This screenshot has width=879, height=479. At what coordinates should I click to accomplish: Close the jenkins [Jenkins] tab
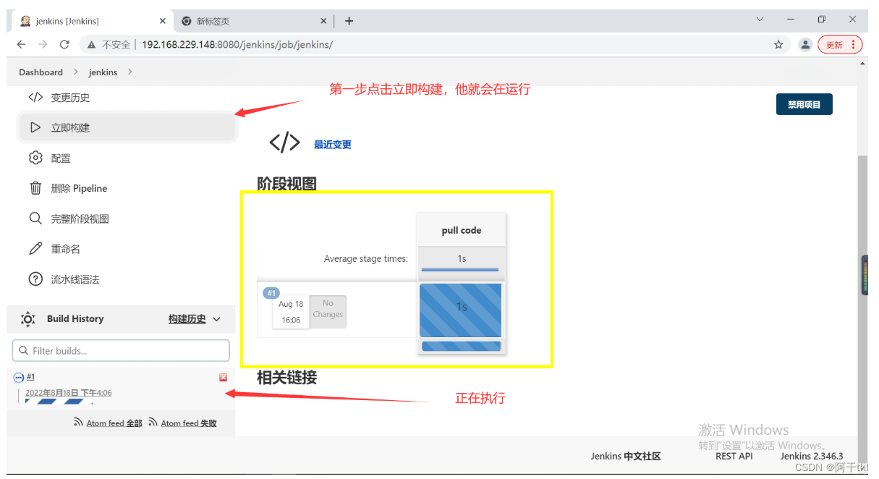click(163, 21)
